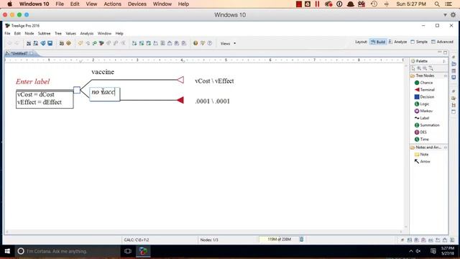Image resolution: width=460 pixels, height=259 pixels.
Task: Click the '119M of 238M' memory indicator
Action: click(279, 240)
